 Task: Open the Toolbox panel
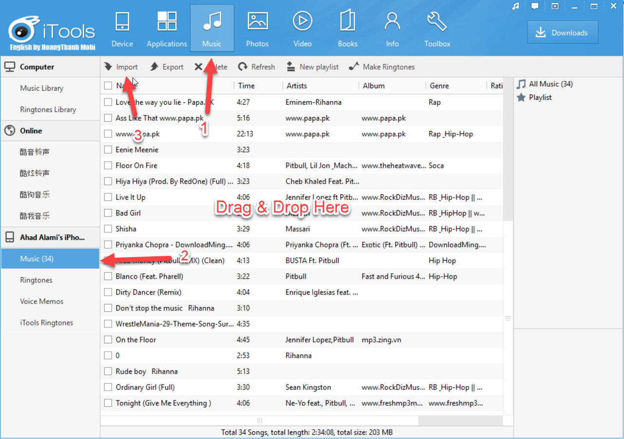[x=436, y=27]
